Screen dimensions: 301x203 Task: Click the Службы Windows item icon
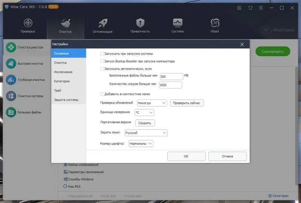65,179
